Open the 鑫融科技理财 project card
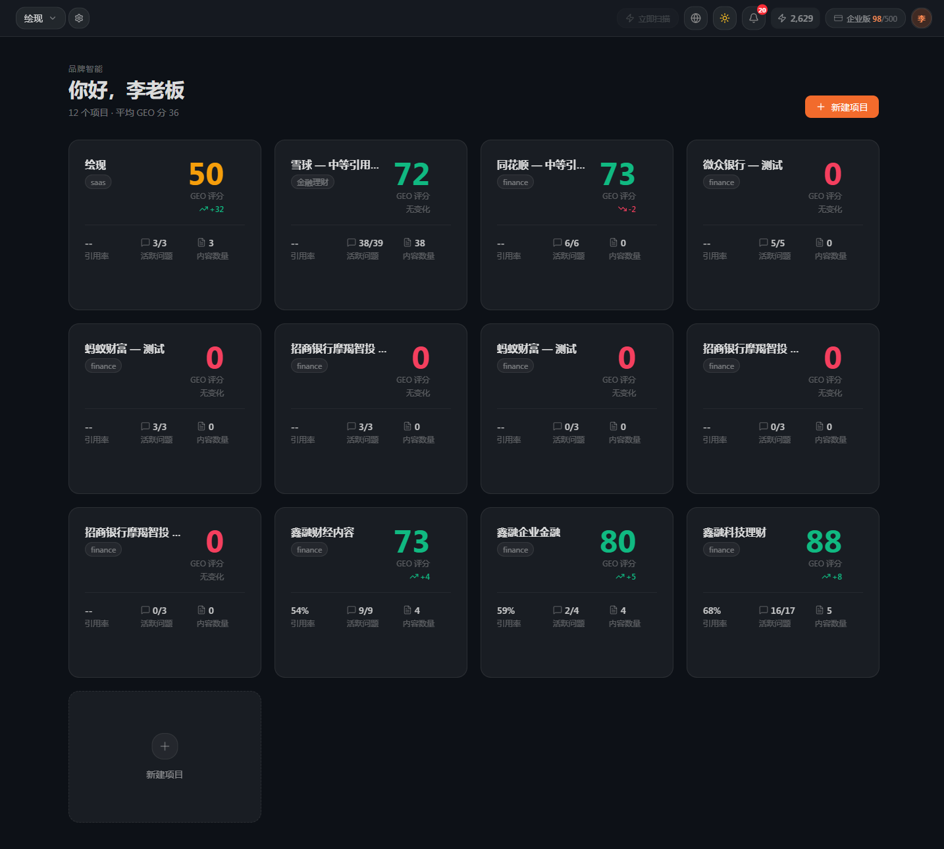The width and height of the screenshot is (944, 849). 783,592
